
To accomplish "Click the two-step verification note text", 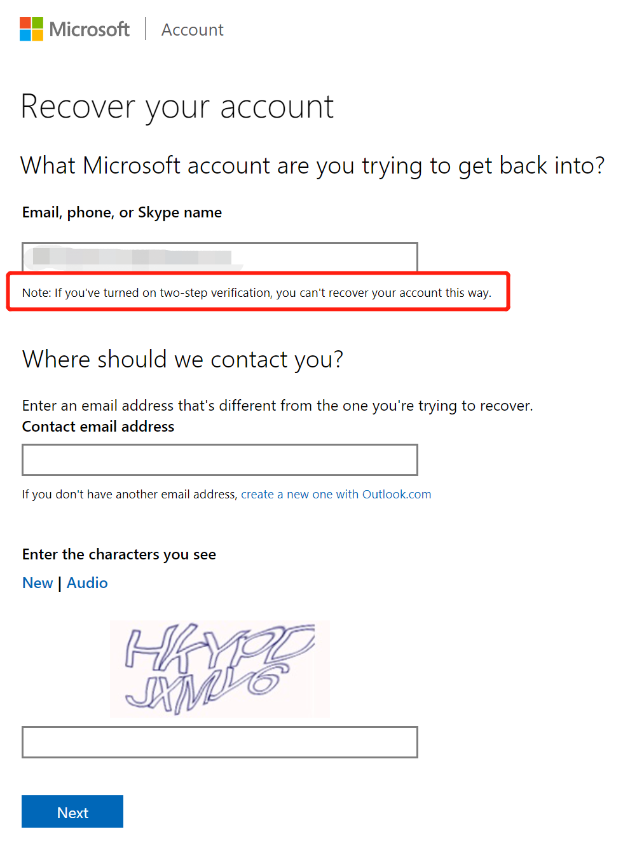I will coord(257,292).
